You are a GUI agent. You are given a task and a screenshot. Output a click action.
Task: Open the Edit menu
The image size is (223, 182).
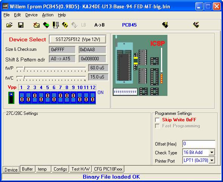tap(17, 15)
